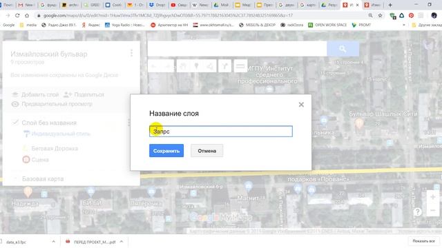Image resolution: width=442 pixels, height=248 pixels.
Task: Expand options for data_a3.fpc download
Action: 54,242
